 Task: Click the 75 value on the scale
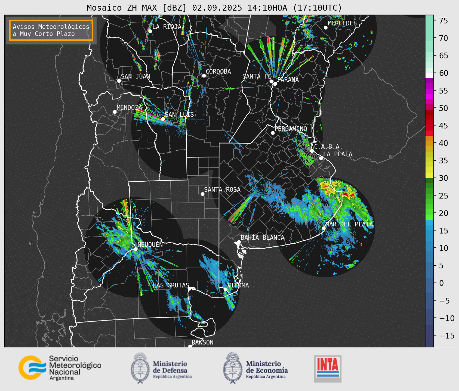[x=443, y=21]
